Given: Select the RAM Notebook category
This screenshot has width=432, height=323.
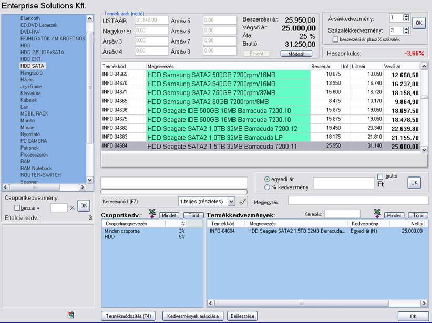Looking at the screenshot, I should (36, 168).
